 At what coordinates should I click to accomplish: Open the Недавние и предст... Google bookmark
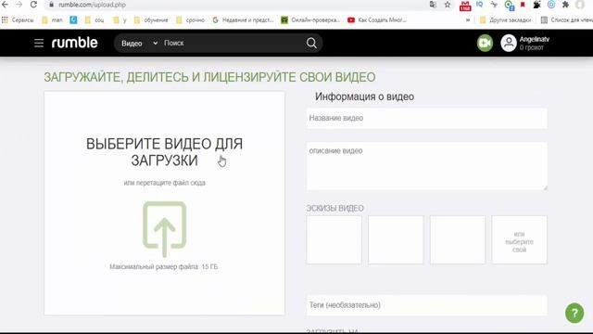point(243,20)
